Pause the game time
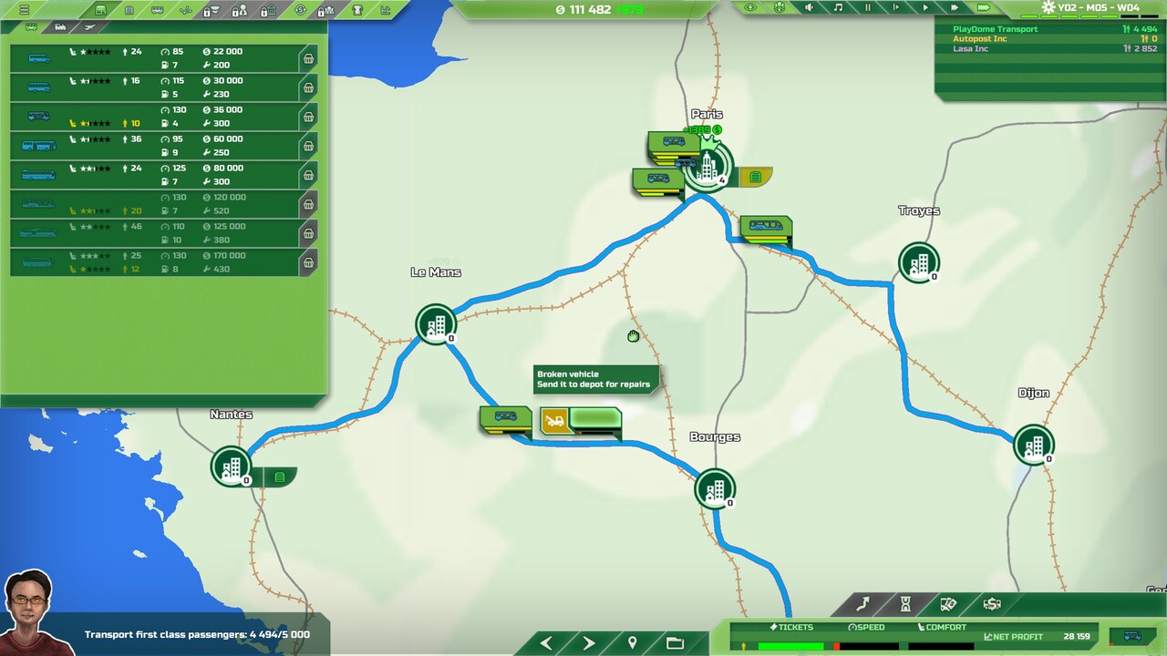Image resolution: width=1167 pixels, height=656 pixels. tap(867, 7)
